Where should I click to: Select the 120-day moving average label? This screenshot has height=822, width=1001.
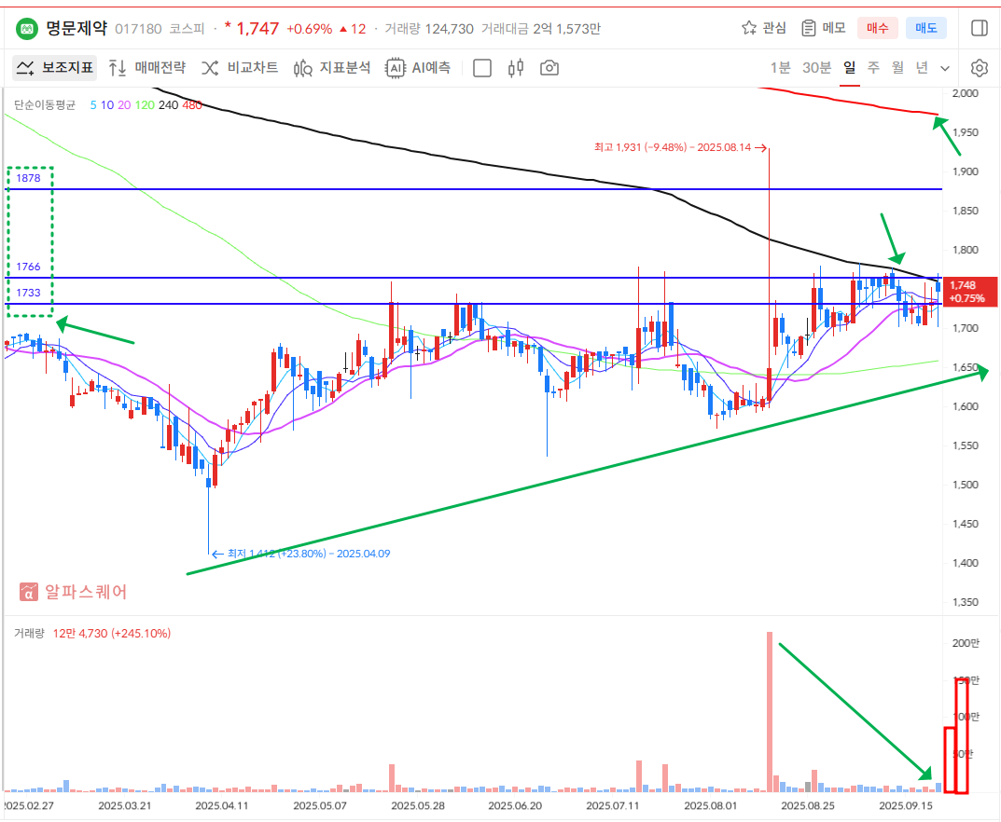click(x=145, y=105)
